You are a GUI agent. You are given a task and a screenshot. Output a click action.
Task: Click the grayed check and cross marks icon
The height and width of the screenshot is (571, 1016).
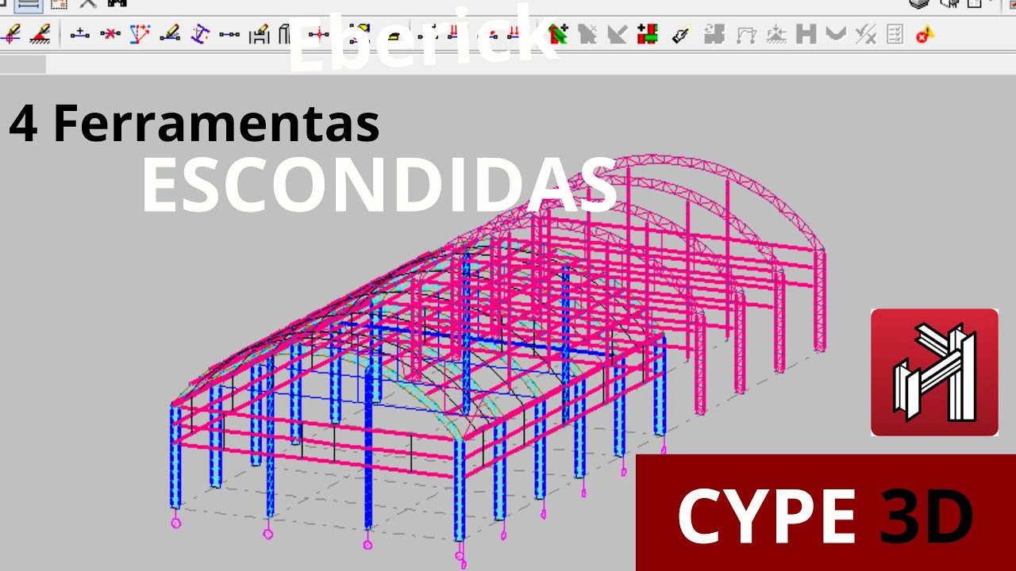point(865,34)
